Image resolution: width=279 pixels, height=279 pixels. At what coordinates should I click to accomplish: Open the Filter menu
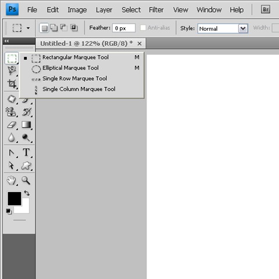point(156,10)
